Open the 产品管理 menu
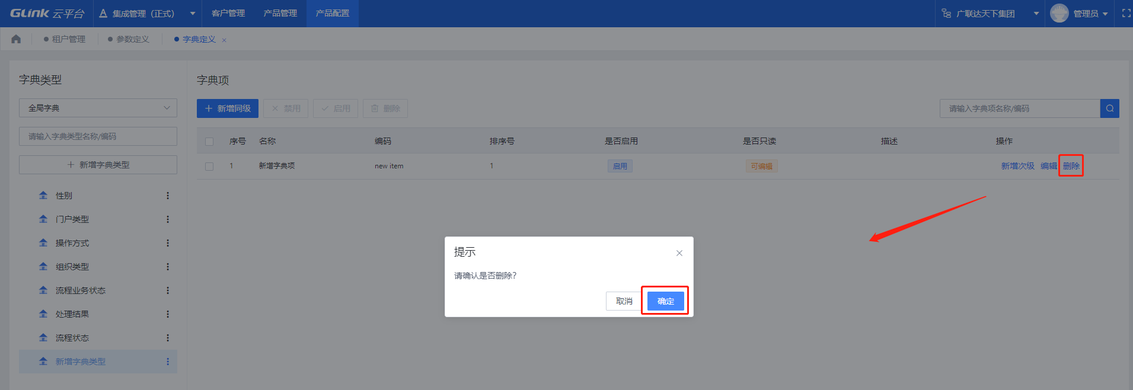Viewport: 1133px width, 390px height. [280, 13]
